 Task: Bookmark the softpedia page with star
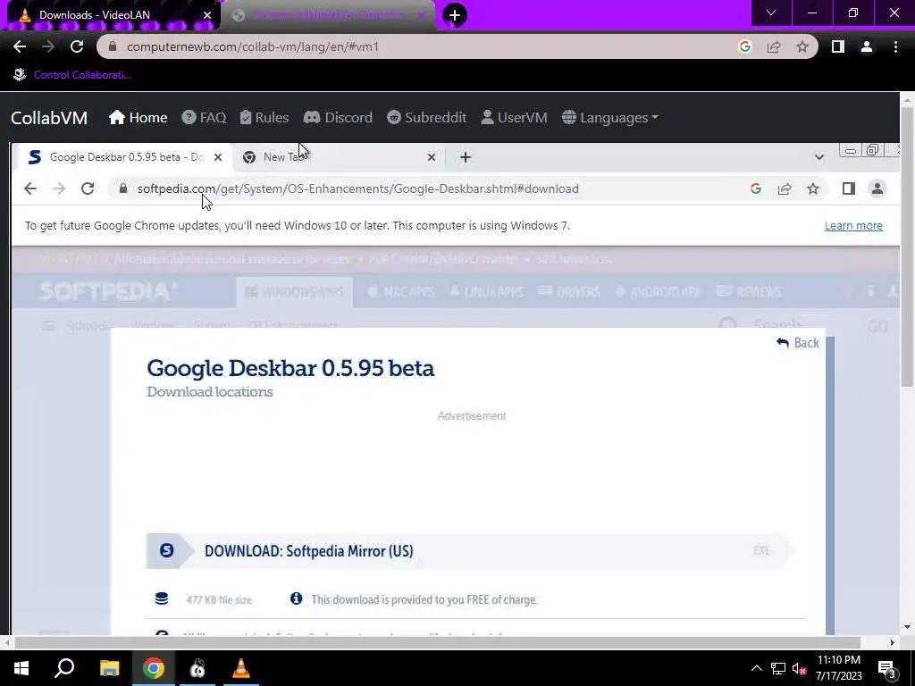(813, 188)
